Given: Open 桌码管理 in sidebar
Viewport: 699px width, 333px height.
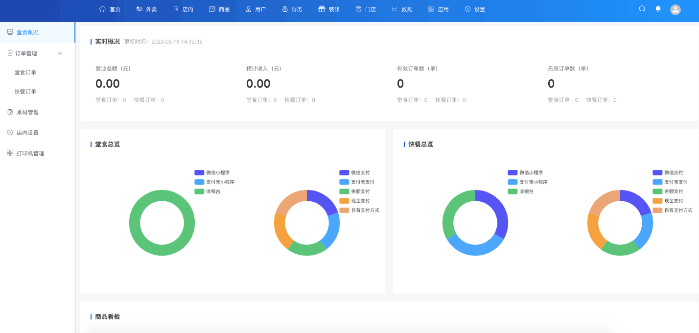Looking at the screenshot, I should (x=27, y=112).
